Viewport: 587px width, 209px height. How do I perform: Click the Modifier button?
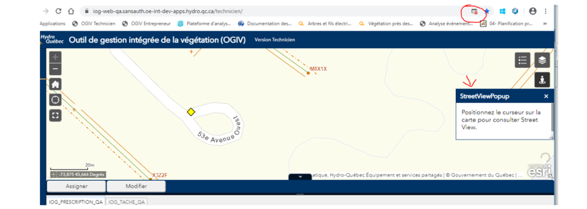136,186
